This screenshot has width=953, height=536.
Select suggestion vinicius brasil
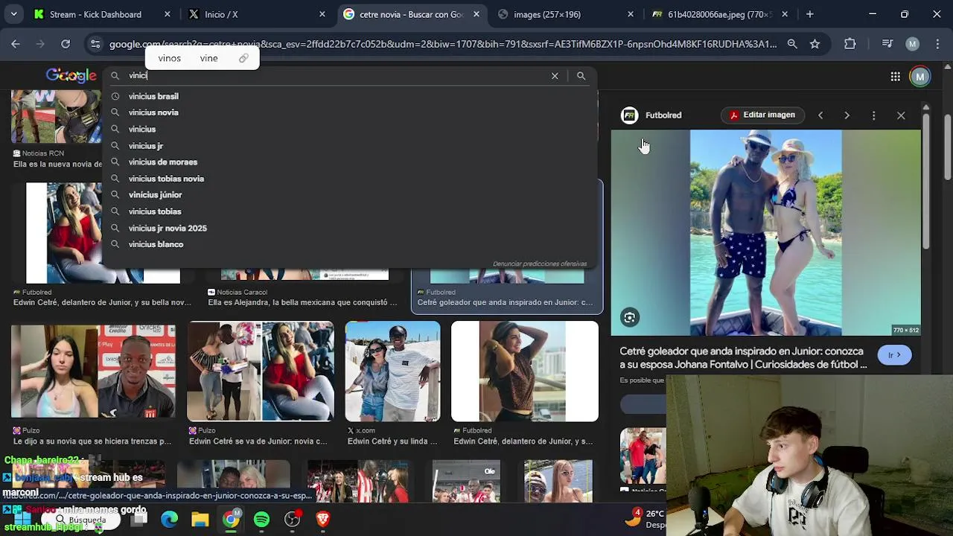tap(350, 96)
